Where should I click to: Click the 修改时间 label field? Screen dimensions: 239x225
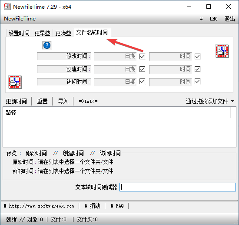pos(64,56)
